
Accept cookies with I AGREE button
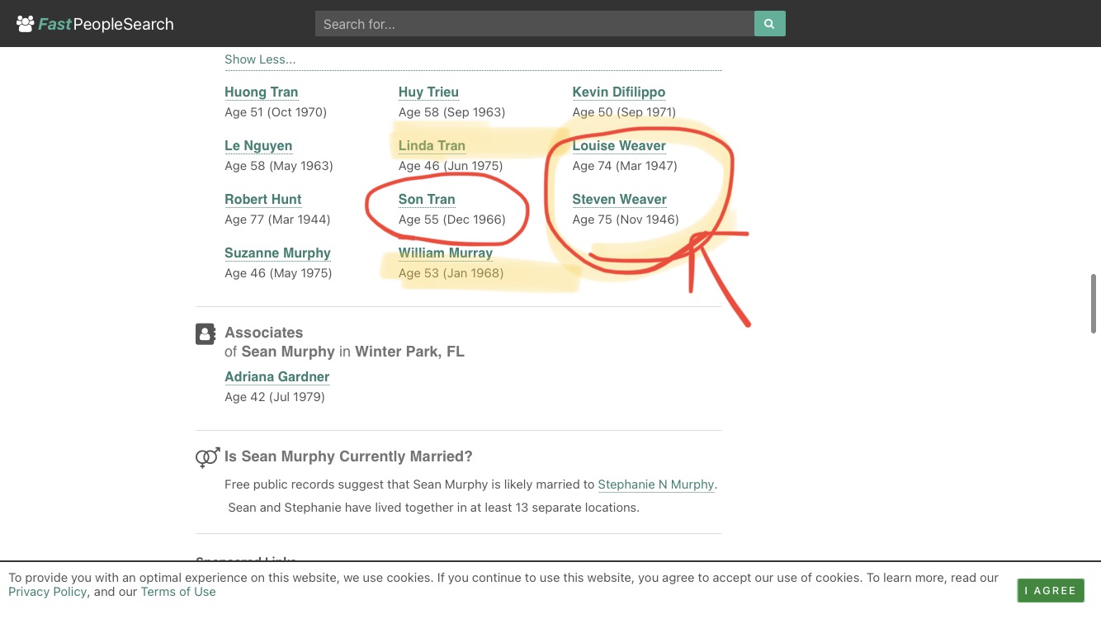pos(1051,591)
